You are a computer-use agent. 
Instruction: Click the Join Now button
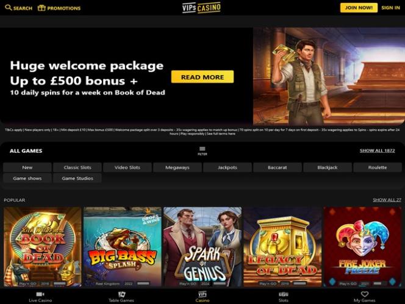[359, 8]
